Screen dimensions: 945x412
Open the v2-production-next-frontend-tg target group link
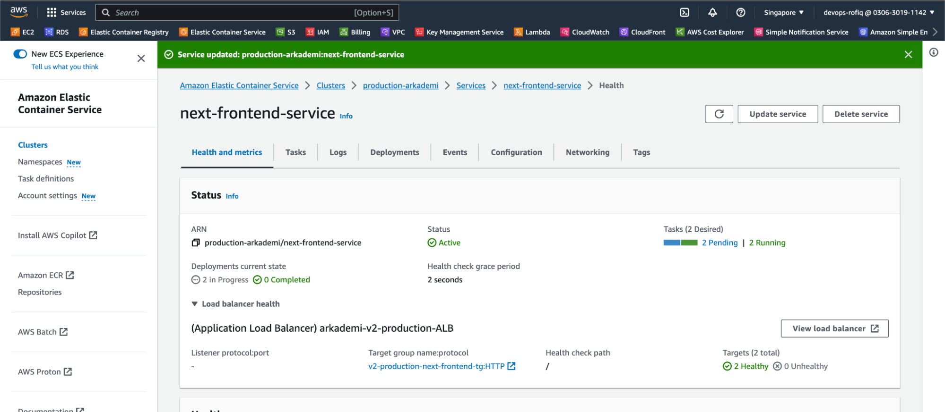tap(436, 366)
